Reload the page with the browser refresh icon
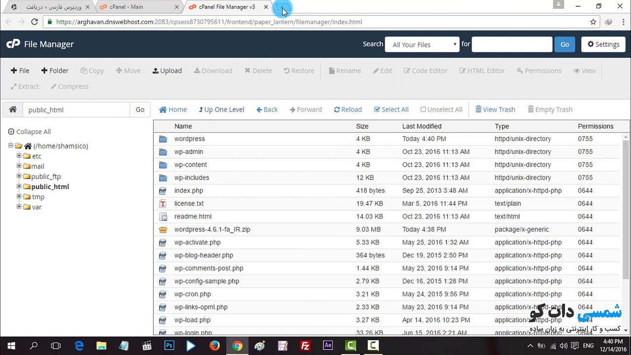This screenshot has height=355, width=631. pyautogui.click(x=34, y=22)
